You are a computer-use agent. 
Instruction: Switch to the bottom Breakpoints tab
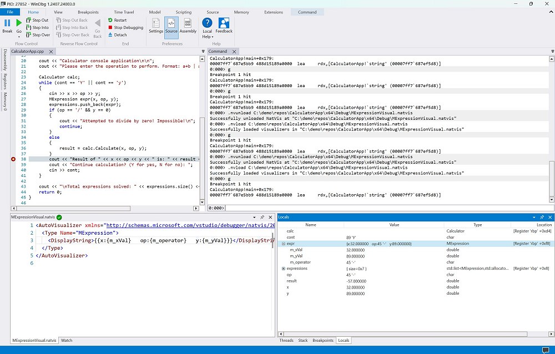point(323,341)
